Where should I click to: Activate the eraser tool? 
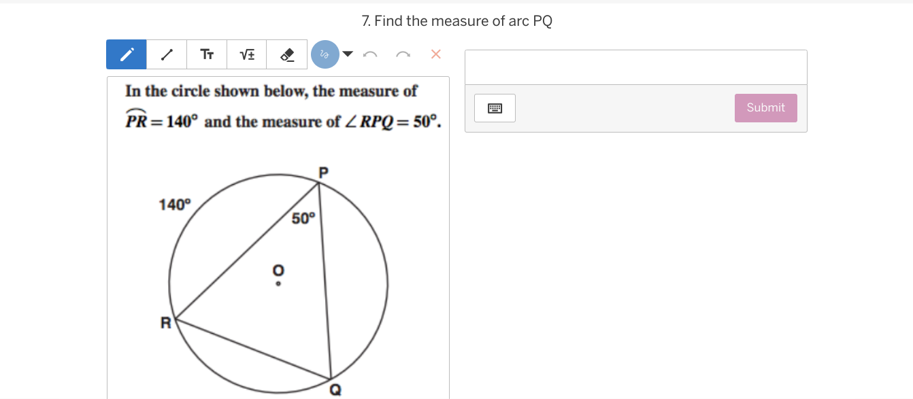point(287,54)
